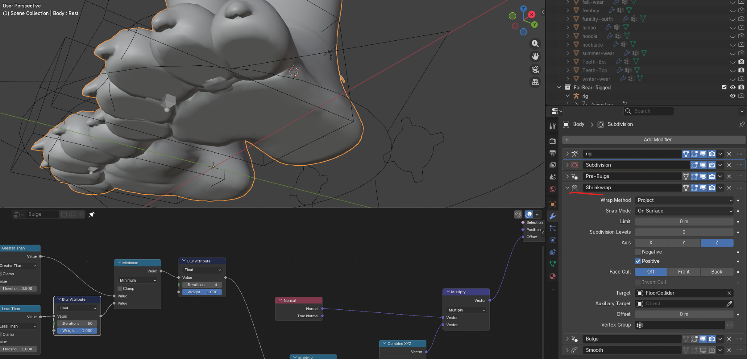
Task: Uncheck the Positive checkbox
Action: (x=638, y=261)
